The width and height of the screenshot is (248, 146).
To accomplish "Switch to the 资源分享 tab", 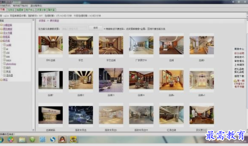I will 41,10.
